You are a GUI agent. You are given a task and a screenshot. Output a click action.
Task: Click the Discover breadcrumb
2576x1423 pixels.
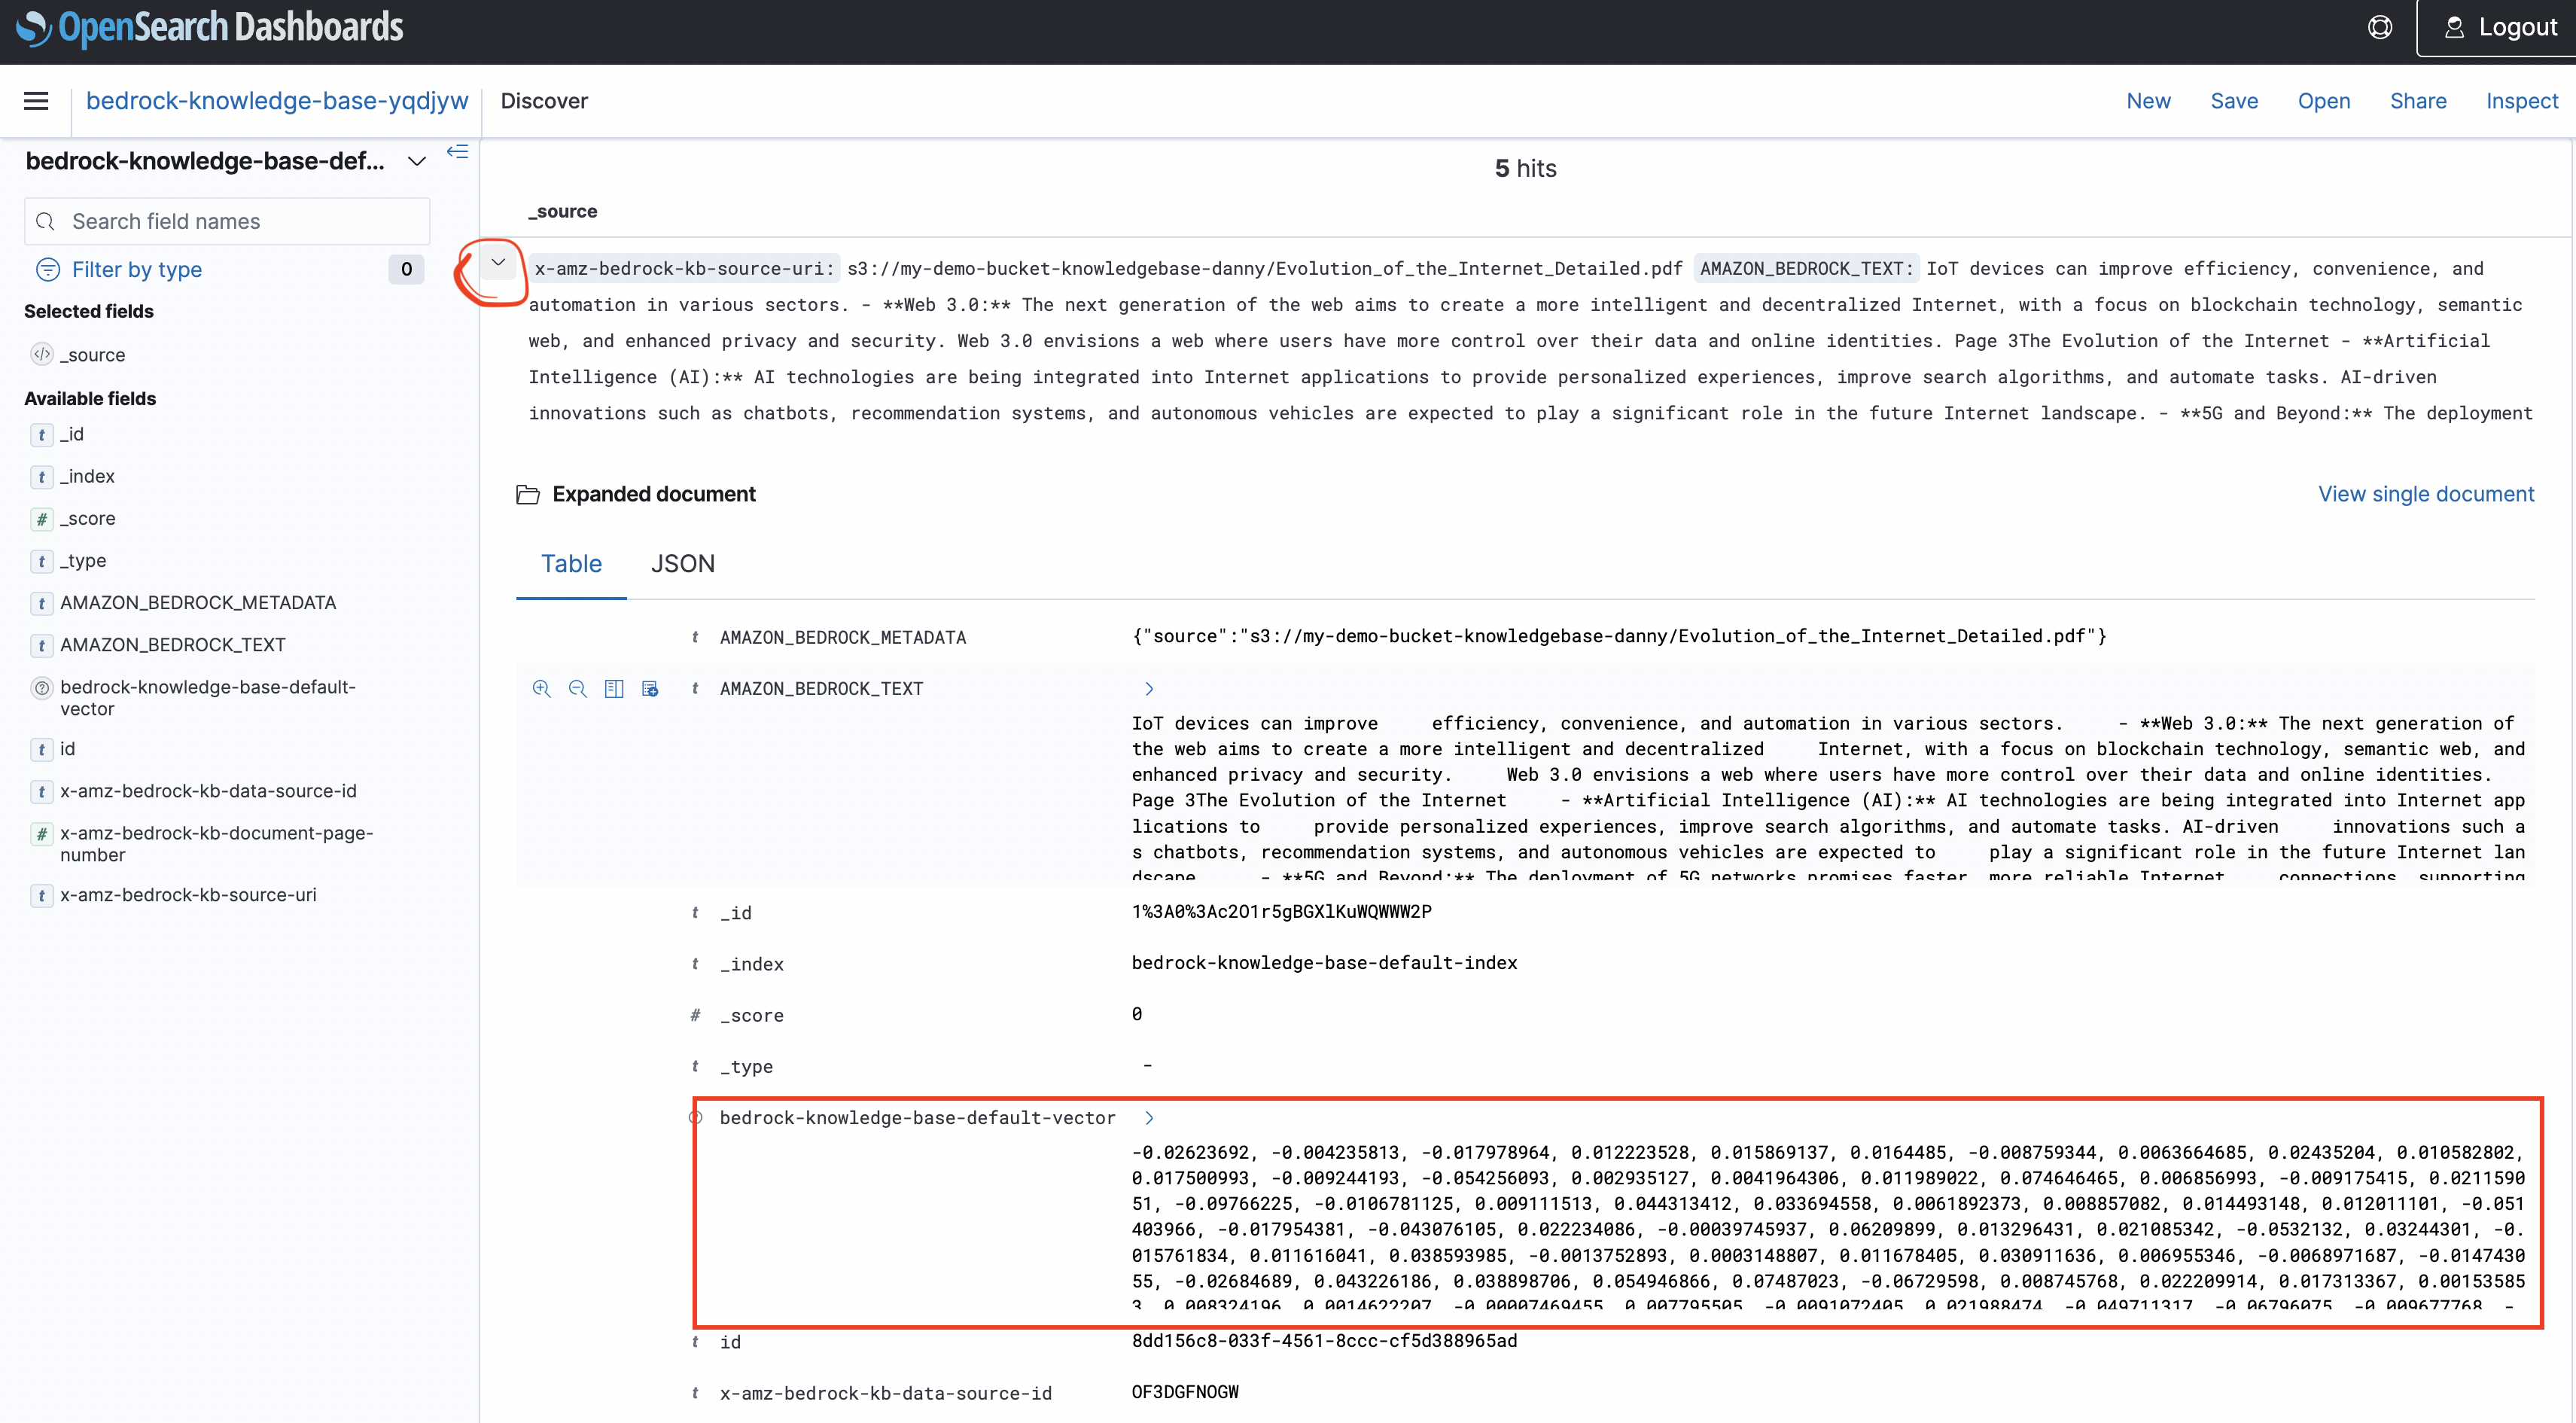pyautogui.click(x=544, y=101)
